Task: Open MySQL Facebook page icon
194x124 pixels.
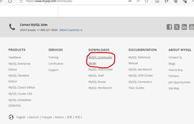Action: (169, 27)
